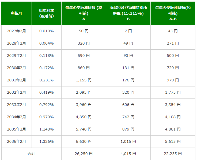197x162 pixels.
Task: Select the 2027年2月 row label
Action: pos(17,31)
